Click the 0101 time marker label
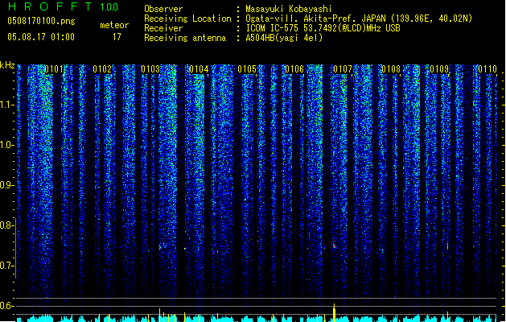This screenshot has width=506, height=322. pos(54,69)
